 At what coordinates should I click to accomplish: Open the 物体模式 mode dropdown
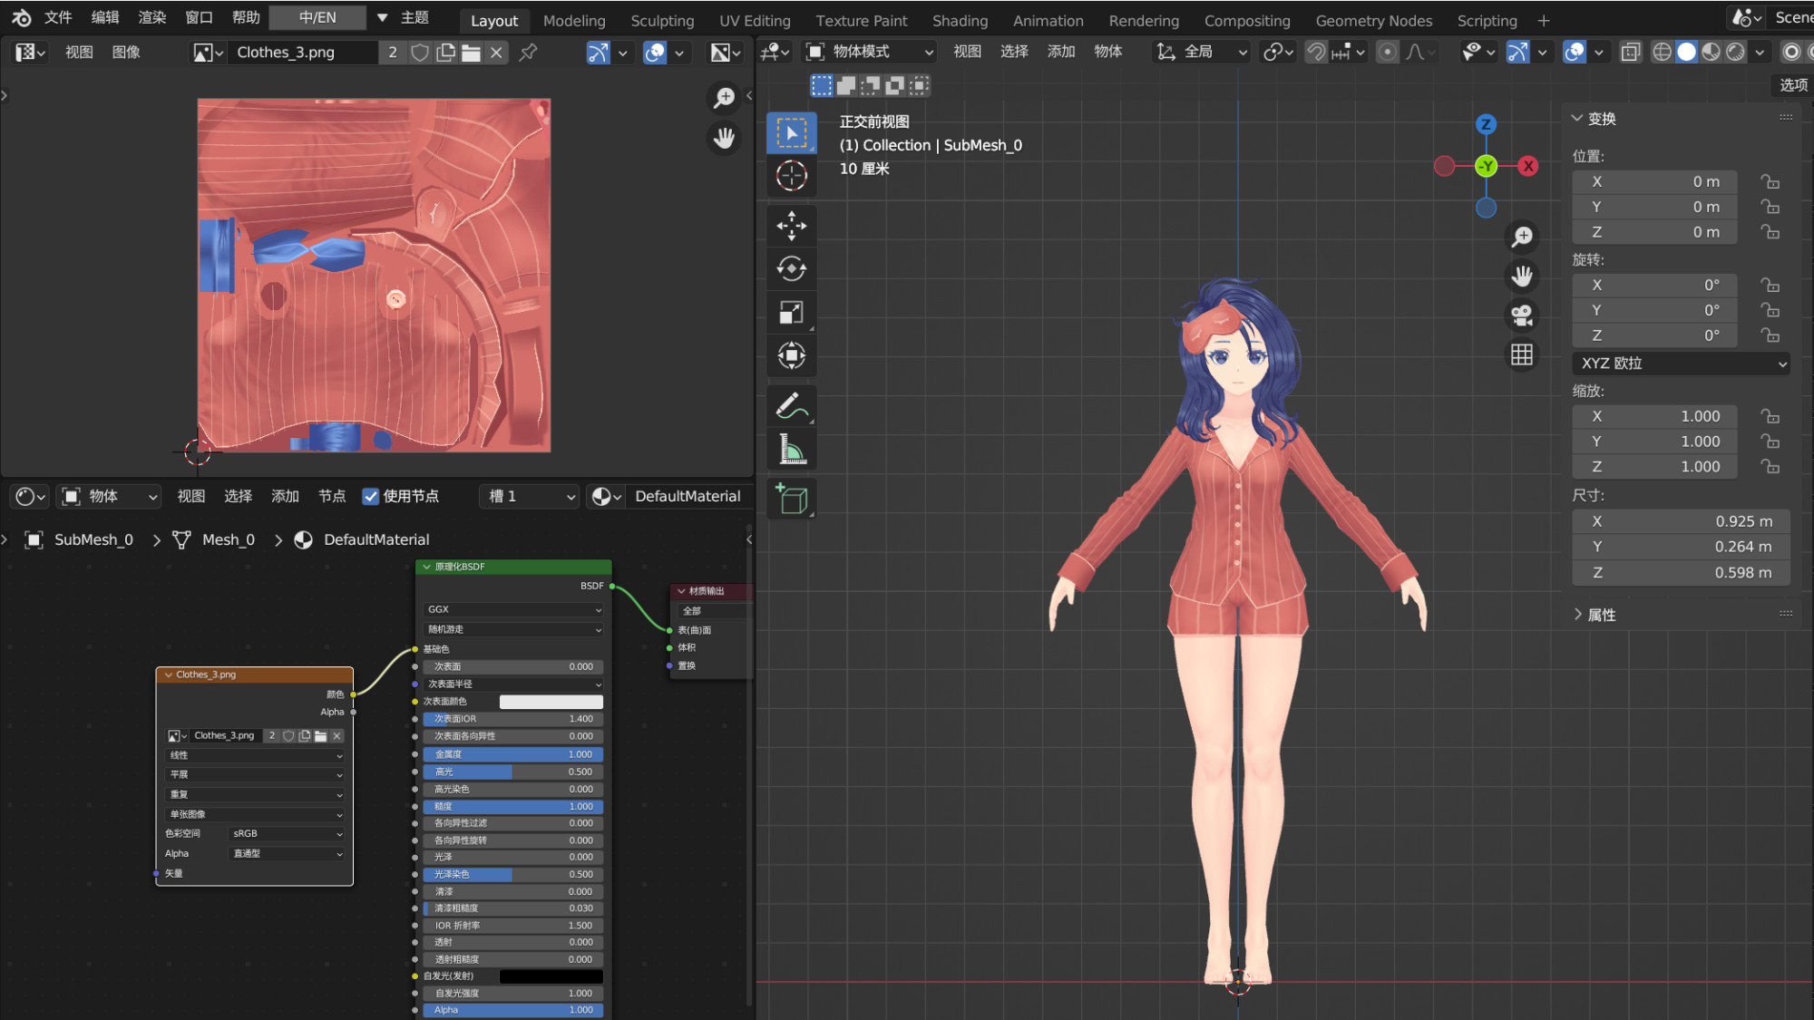[869, 52]
